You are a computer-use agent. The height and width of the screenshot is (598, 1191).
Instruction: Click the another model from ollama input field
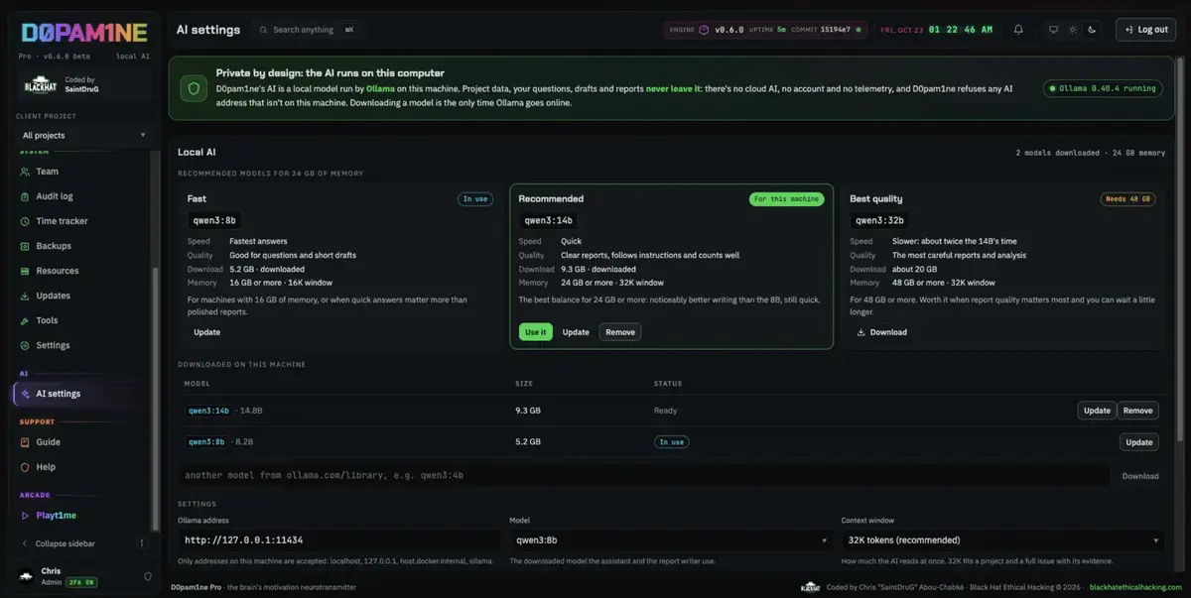coord(645,475)
